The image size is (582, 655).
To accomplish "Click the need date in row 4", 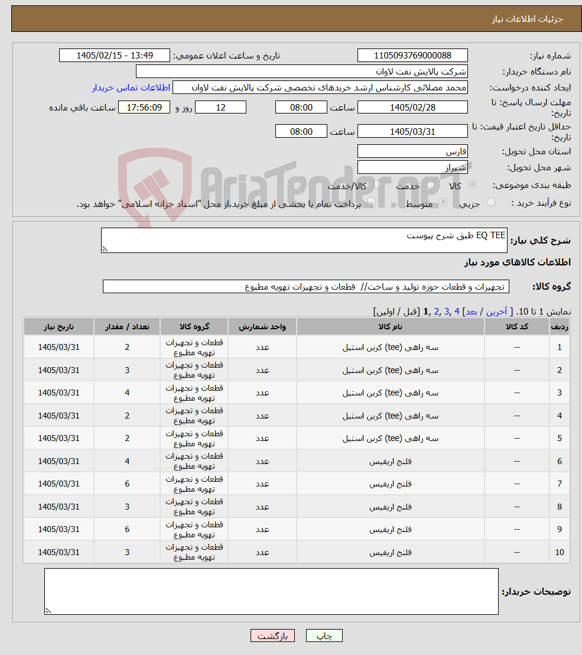I will [58, 416].
